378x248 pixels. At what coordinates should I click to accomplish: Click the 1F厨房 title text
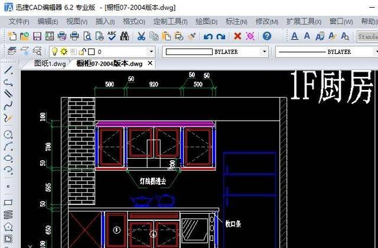click(x=331, y=86)
